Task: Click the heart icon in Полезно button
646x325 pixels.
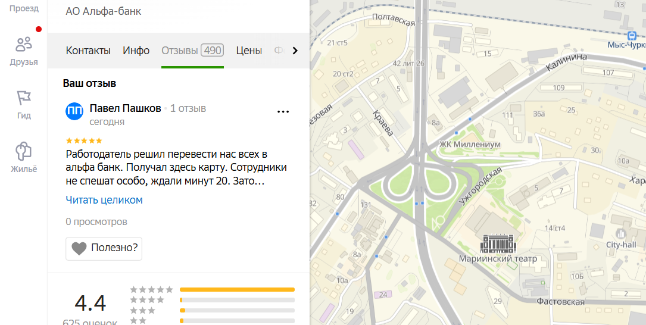Action: tap(79, 248)
